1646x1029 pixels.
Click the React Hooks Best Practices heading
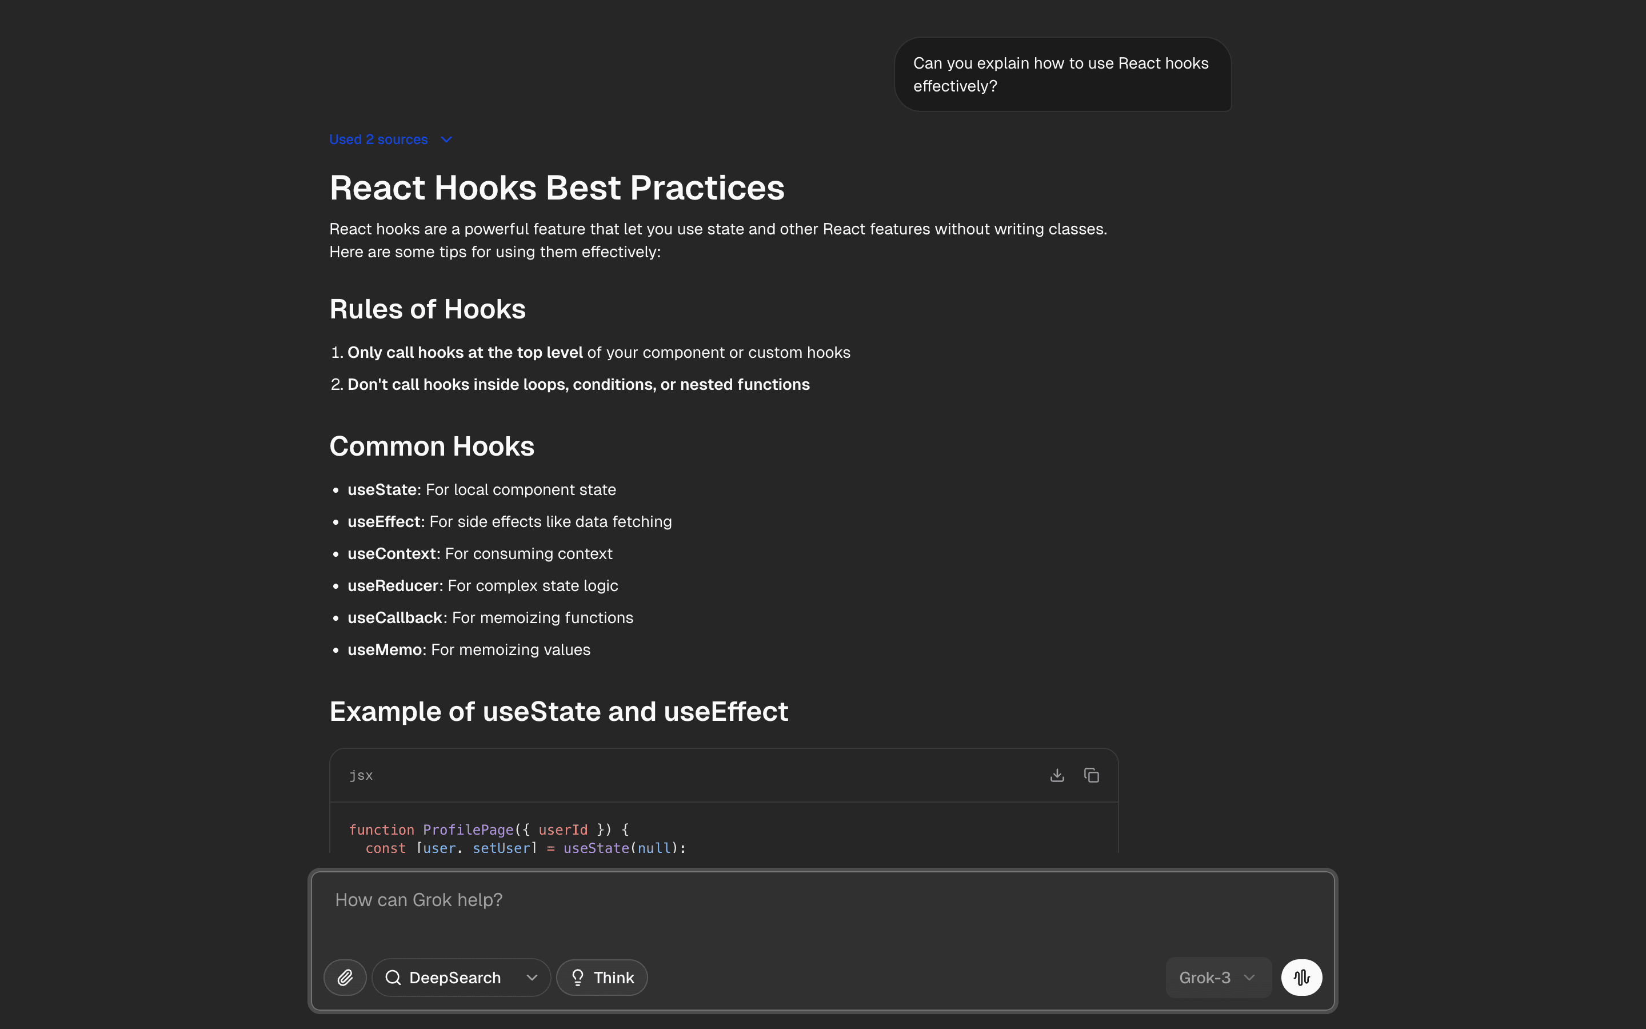click(556, 188)
